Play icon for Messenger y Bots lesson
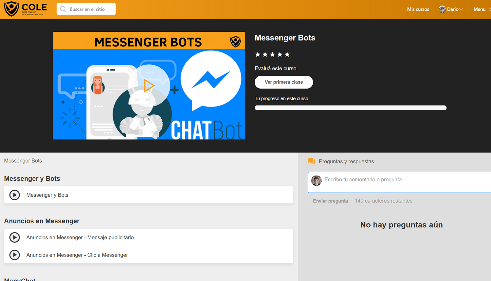 point(14,195)
